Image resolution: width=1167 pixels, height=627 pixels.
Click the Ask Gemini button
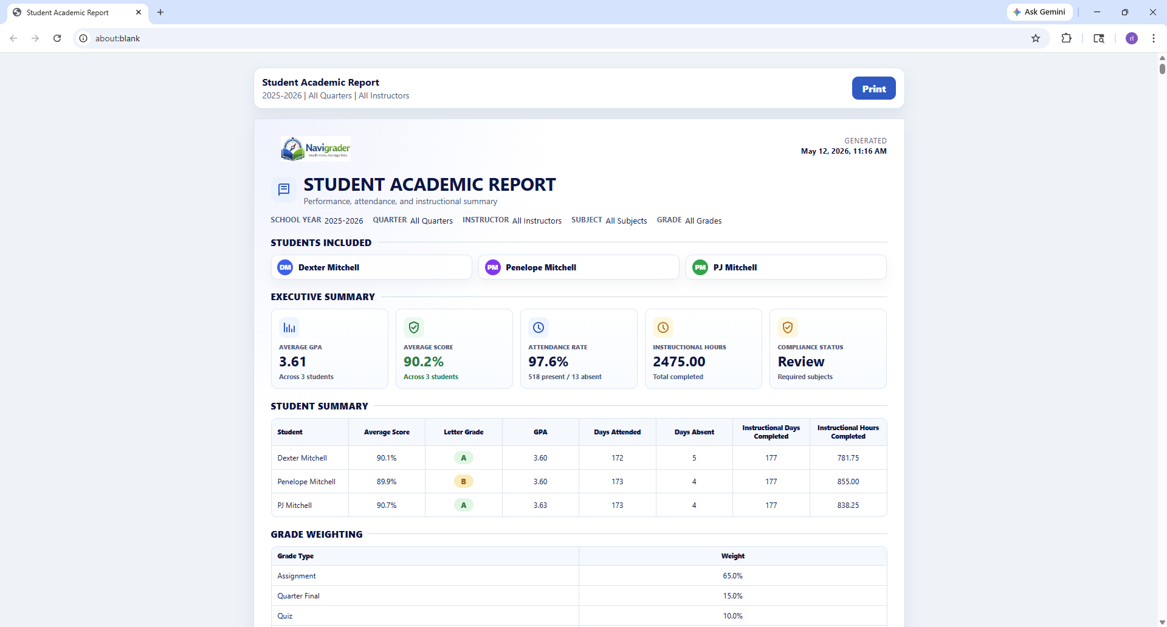point(1039,12)
